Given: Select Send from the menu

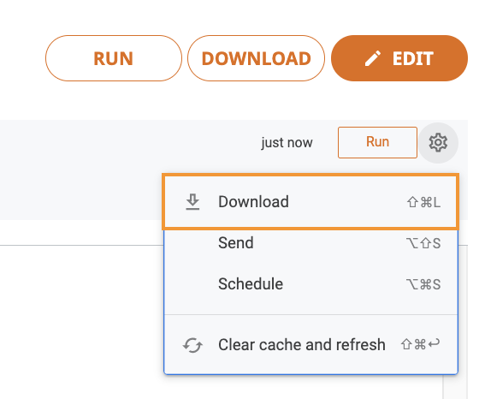Looking at the screenshot, I should click(x=310, y=243).
